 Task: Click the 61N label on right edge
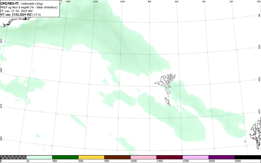(x=259, y=111)
